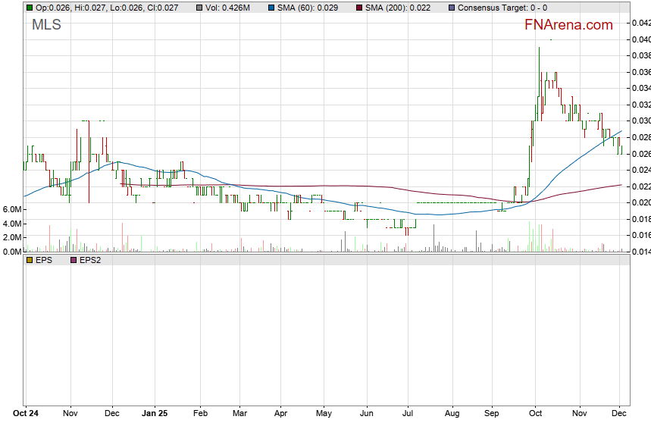This screenshot has height=429, width=651.
Task: Click the 6.0M volume axis label
Action: pyautogui.click(x=11, y=208)
